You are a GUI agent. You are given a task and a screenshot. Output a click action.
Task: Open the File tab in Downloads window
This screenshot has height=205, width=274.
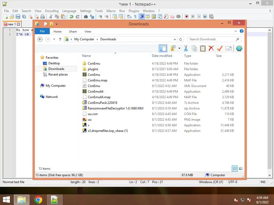point(42,31)
